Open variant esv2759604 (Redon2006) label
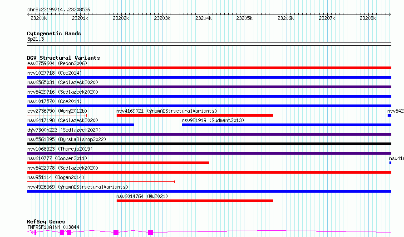The height and width of the screenshot is (237, 404). coord(57,63)
